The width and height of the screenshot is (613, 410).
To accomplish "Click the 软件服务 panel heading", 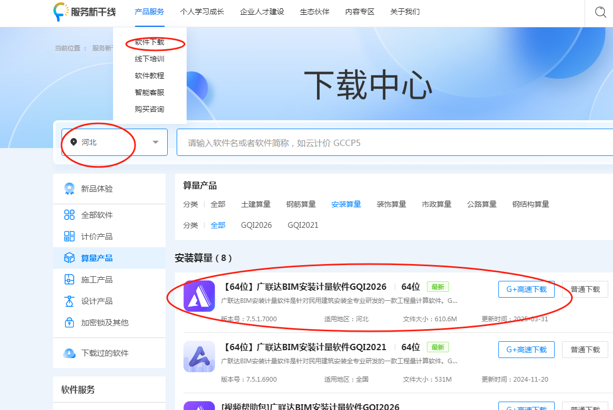I will pos(78,390).
